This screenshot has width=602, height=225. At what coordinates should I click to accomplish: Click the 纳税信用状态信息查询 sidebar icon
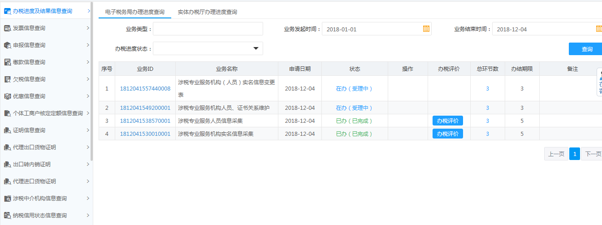point(7,216)
